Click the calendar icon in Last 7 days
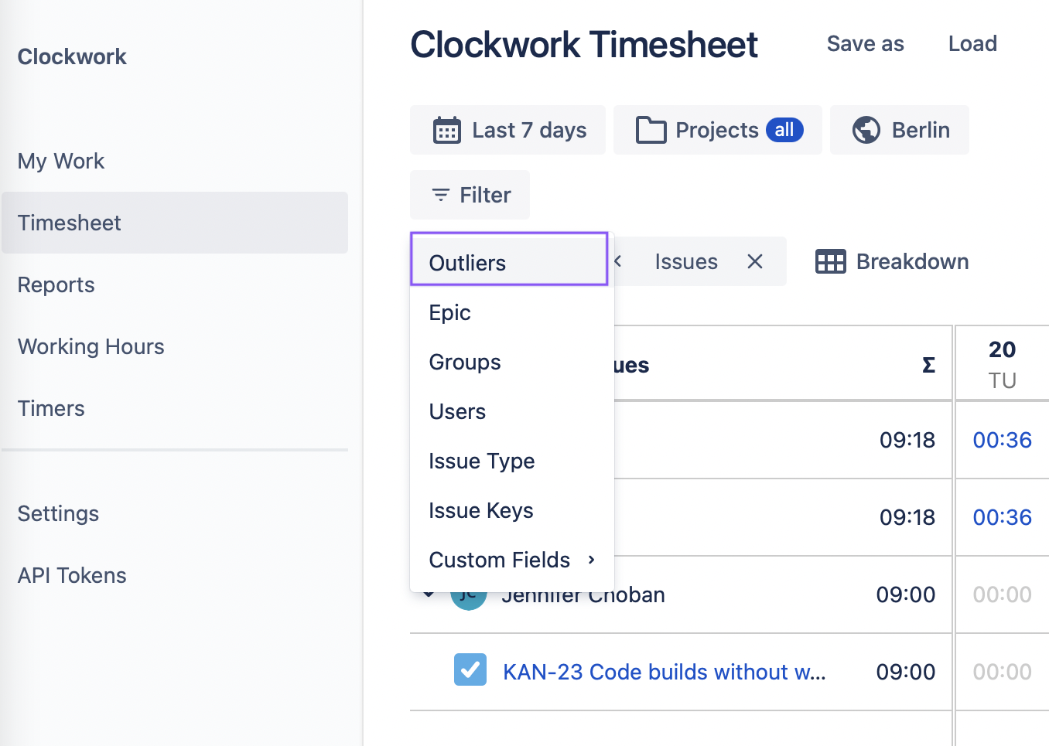The height and width of the screenshot is (746, 1049). pyautogui.click(x=446, y=131)
